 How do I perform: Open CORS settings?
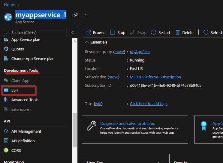click(x=16, y=150)
